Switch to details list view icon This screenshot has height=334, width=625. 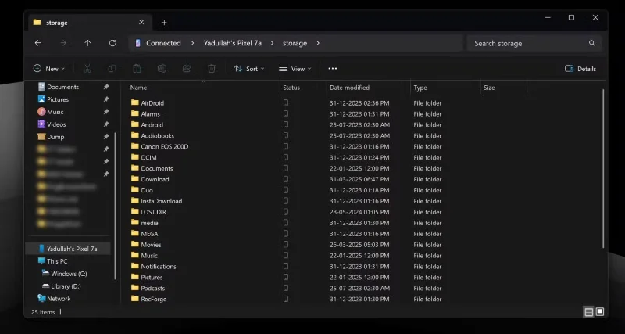point(588,311)
